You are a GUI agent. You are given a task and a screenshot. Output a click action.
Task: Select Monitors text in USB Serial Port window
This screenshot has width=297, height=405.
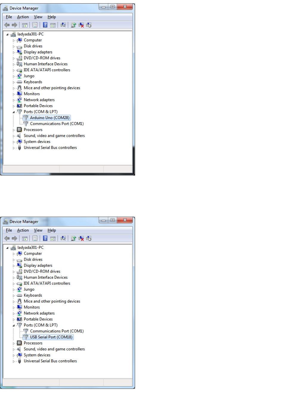(32, 307)
